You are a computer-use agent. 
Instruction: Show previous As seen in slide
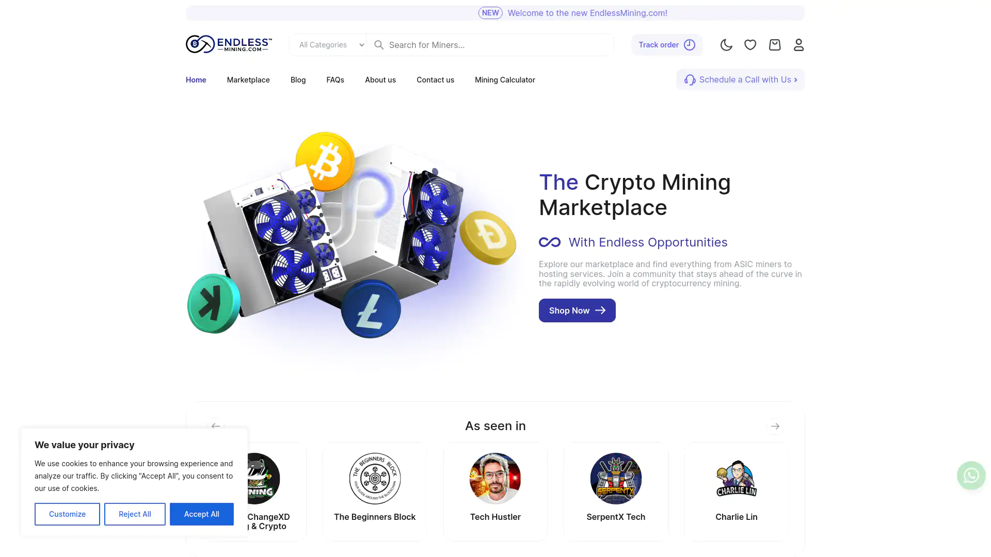(x=216, y=426)
